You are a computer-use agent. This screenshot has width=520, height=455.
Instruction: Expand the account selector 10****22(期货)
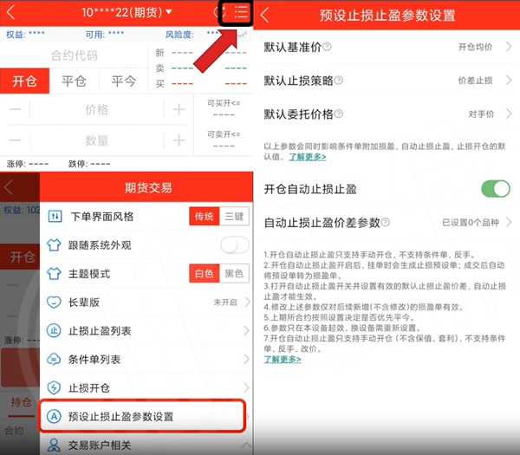(127, 12)
